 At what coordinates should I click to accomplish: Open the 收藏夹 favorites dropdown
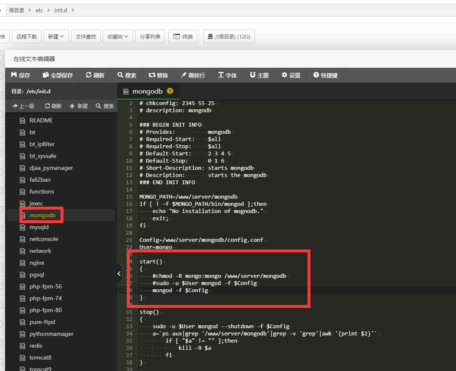point(118,37)
